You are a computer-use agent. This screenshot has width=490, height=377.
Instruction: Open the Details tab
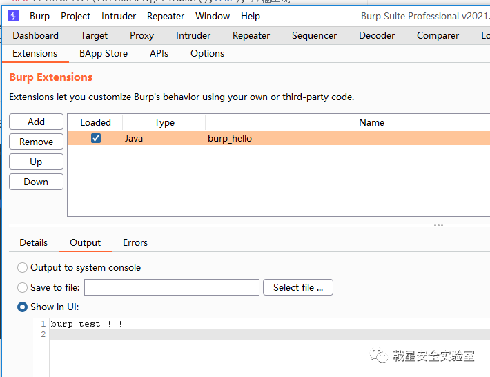[x=33, y=242]
